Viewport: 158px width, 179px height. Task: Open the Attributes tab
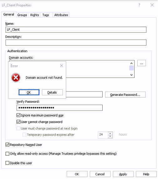(61, 15)
